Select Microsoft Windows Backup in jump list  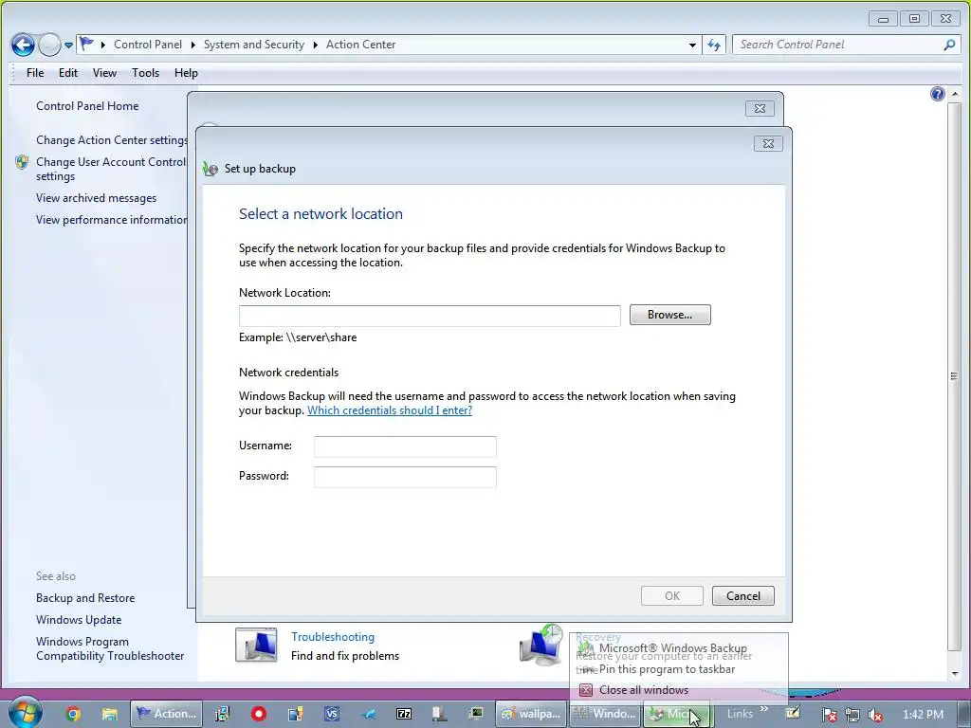679,648
